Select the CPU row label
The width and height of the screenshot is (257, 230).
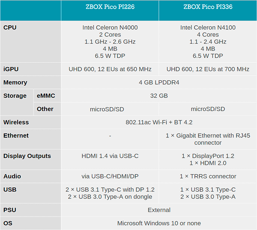(x=10, y=27)
